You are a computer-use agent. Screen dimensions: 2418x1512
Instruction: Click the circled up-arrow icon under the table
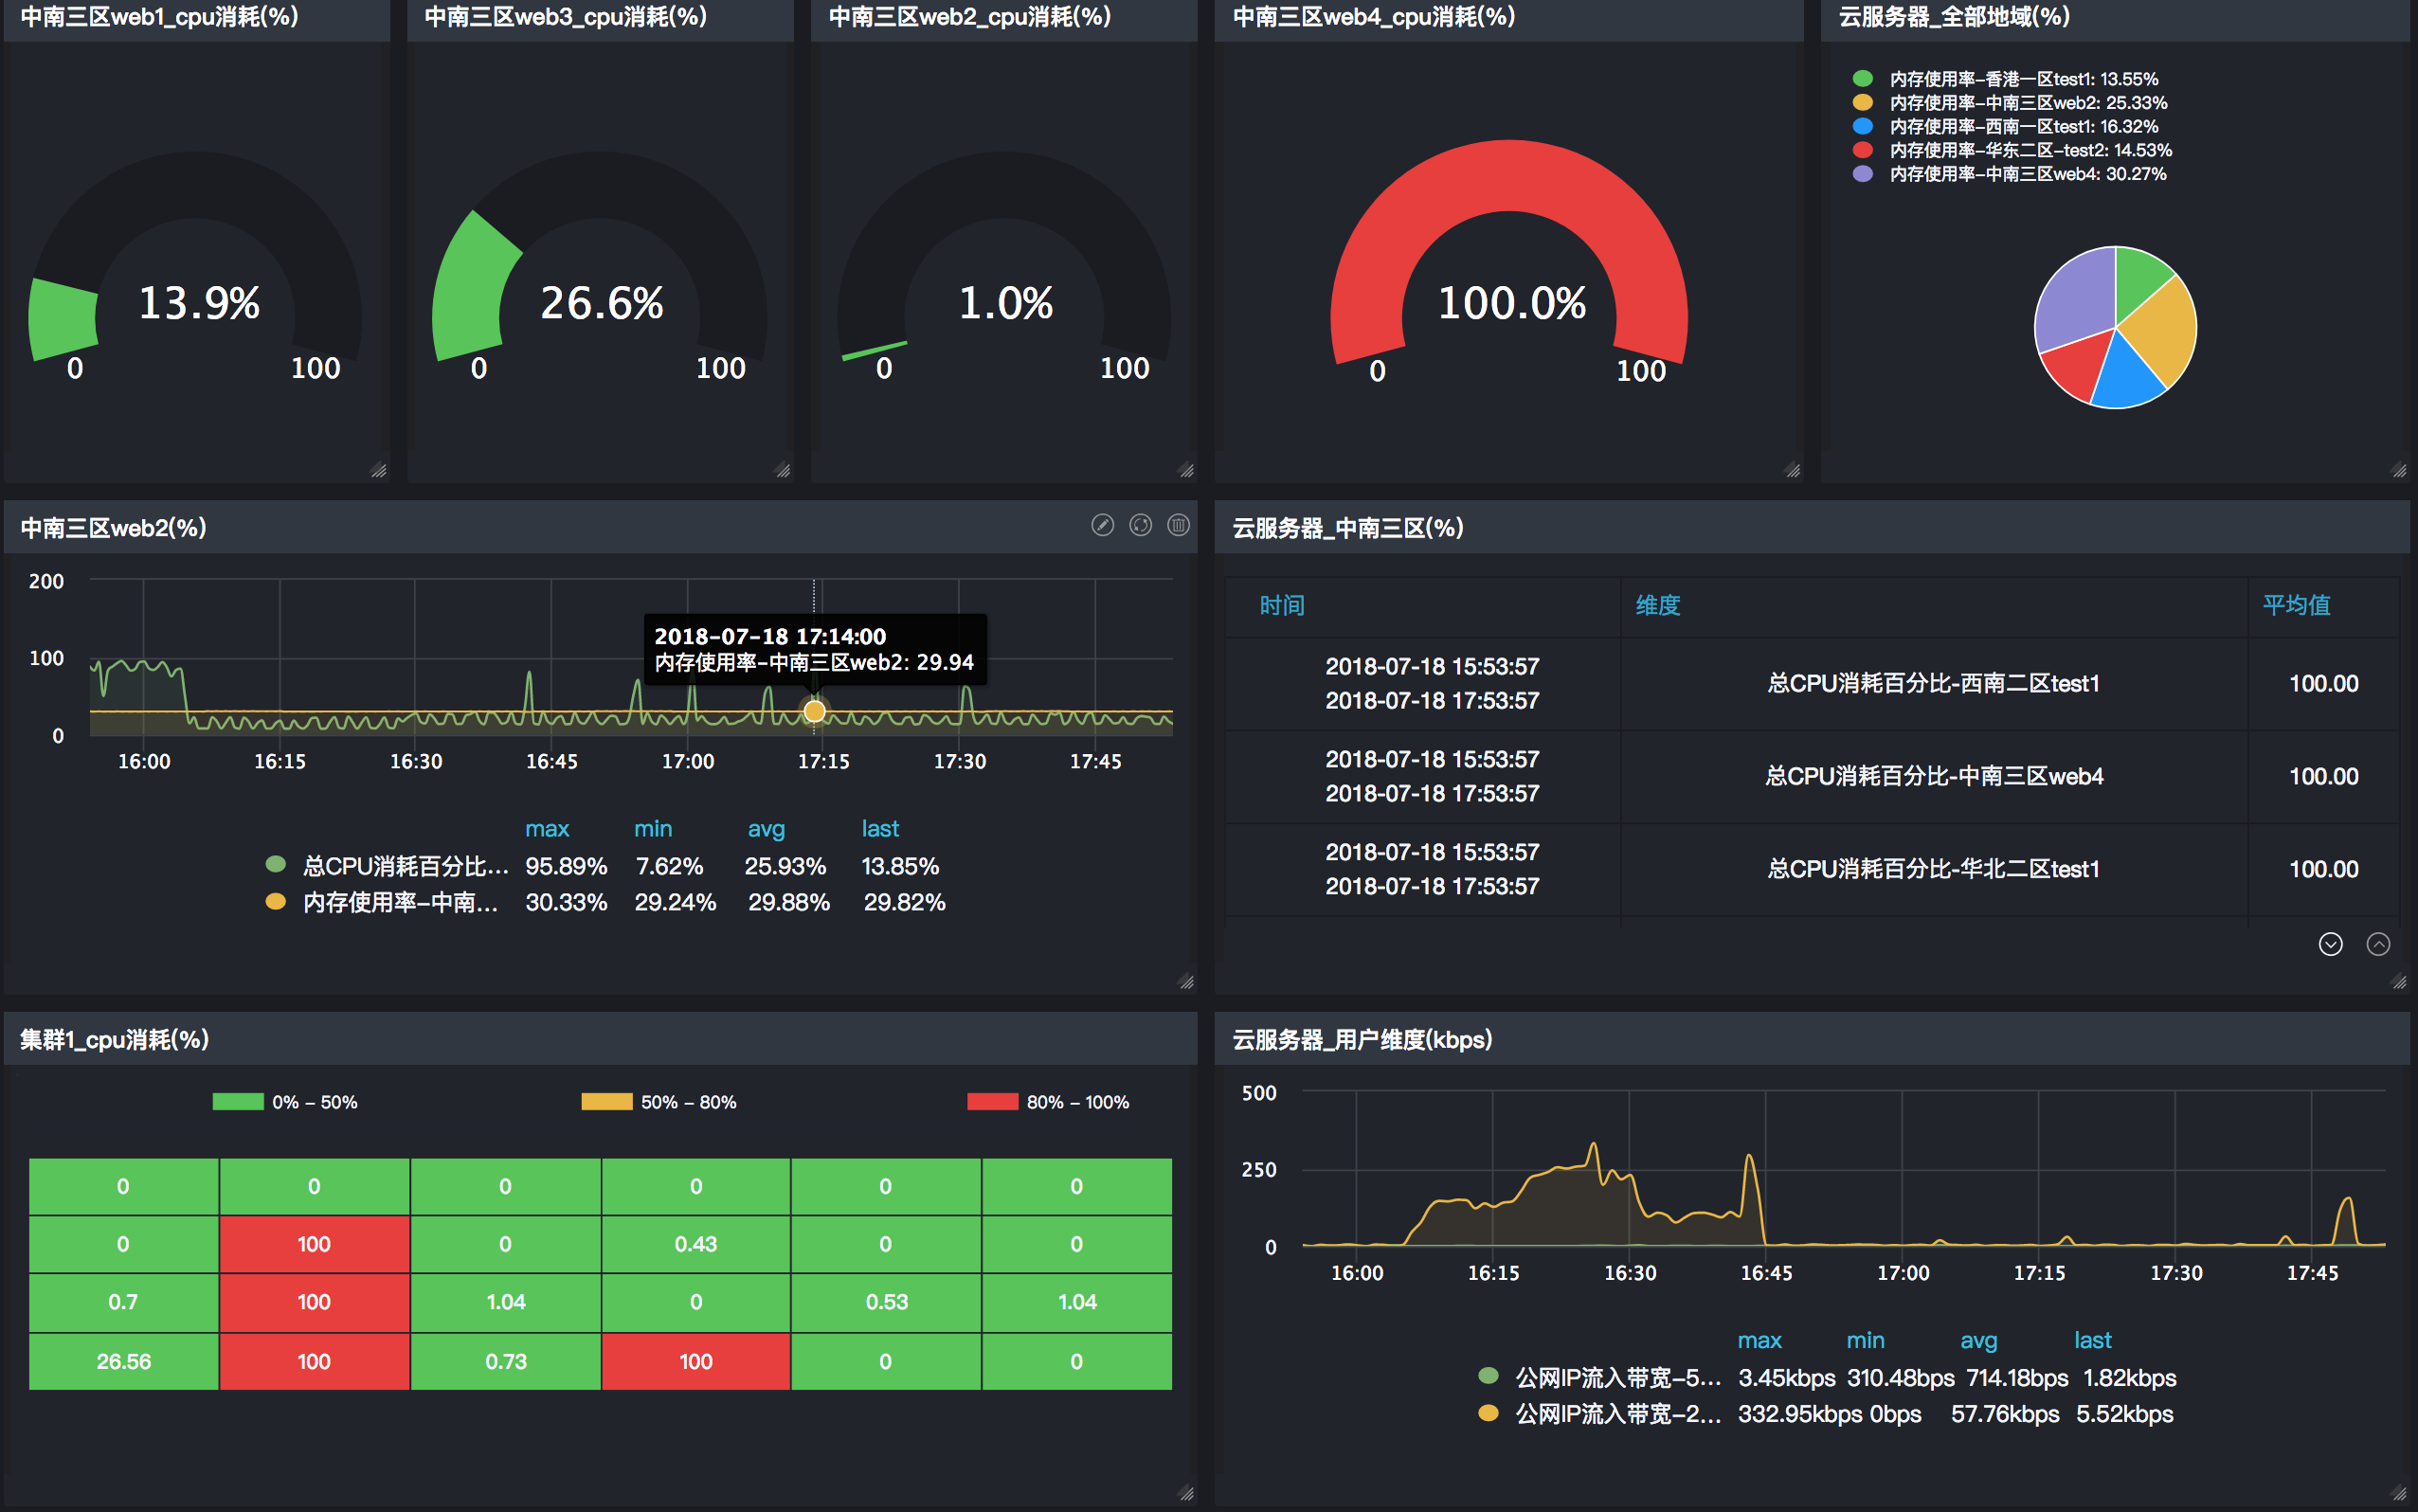click(x=2378, y=944)
